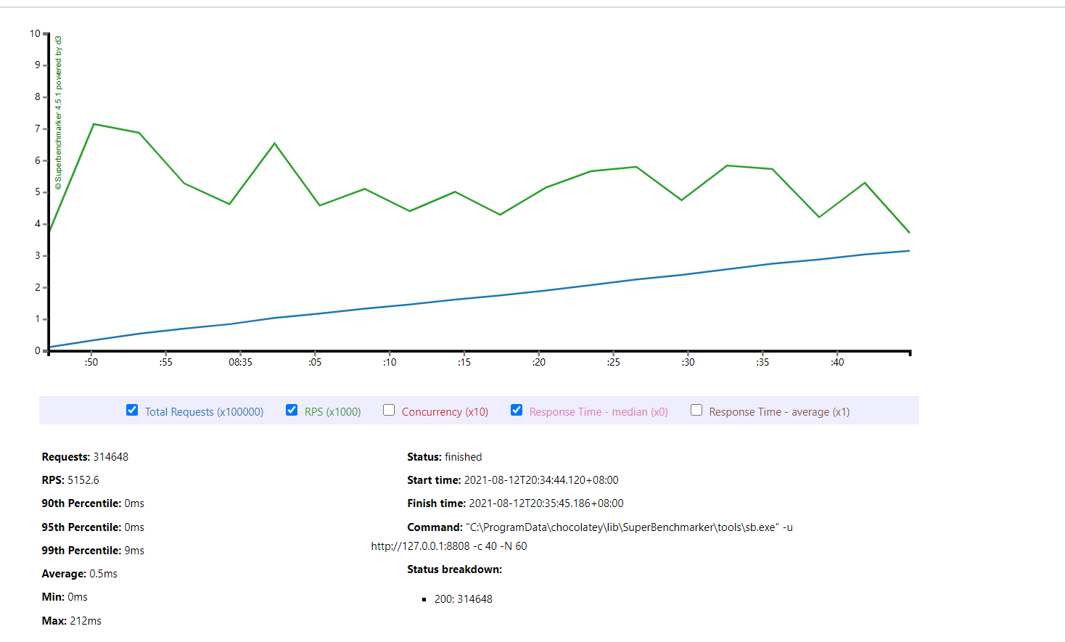This screenshot has width=1065, height=642.
Task: Click Response Time - median (x0) label
Action: pyautogui.click(x=599, y=412)
